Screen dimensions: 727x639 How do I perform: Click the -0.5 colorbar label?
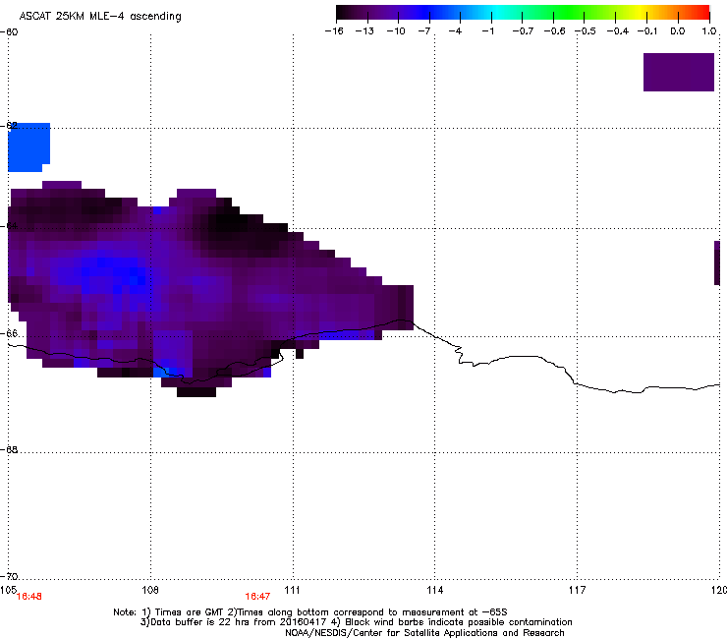click(586, 31)
